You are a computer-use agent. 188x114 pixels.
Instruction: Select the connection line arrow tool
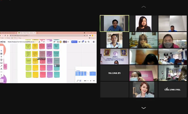(x=1, y=66)
